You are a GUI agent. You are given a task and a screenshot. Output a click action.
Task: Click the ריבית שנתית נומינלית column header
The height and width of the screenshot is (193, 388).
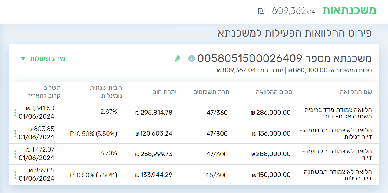pyautogui.click(x=106, y=92)
